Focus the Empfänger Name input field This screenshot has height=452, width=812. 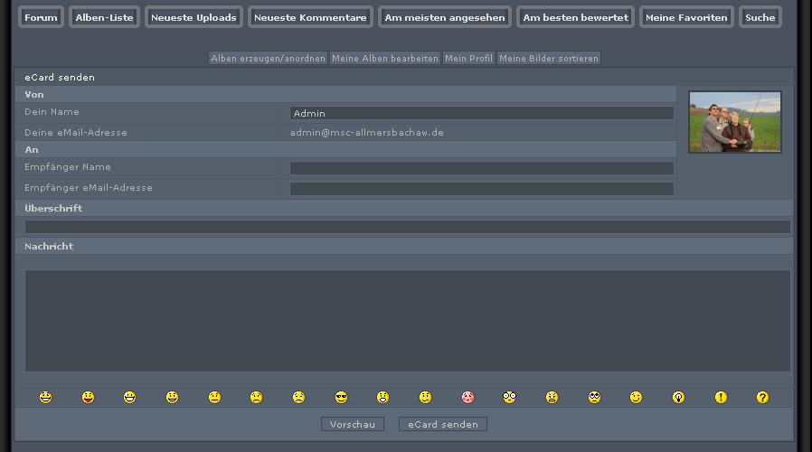pos(481,168)
